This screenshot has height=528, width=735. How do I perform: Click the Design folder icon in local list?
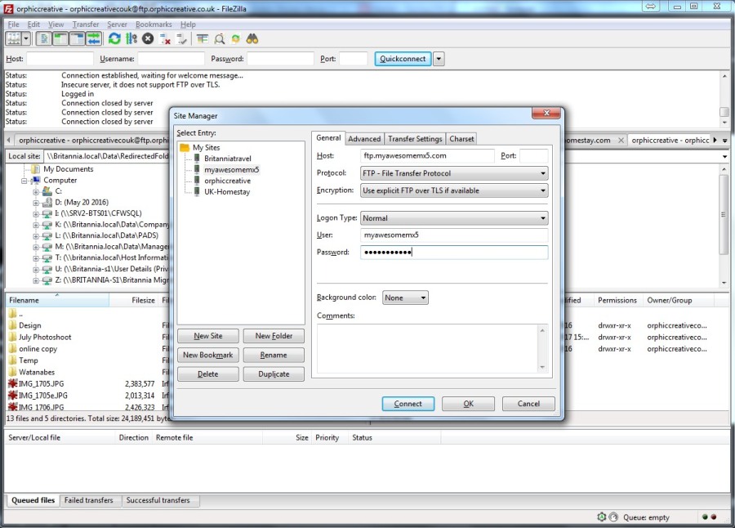(12, 325)
